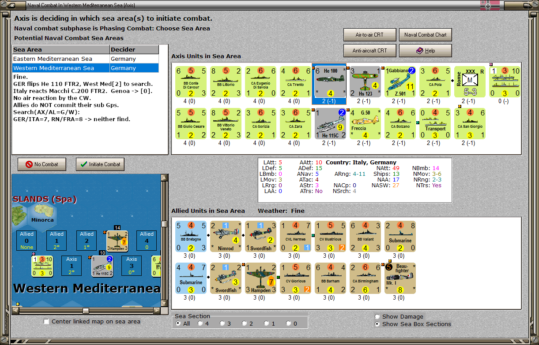
Task: Choose sea section 2 radio button
Action: 245,323
